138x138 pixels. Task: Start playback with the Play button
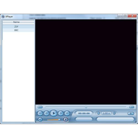coord(54,113)
